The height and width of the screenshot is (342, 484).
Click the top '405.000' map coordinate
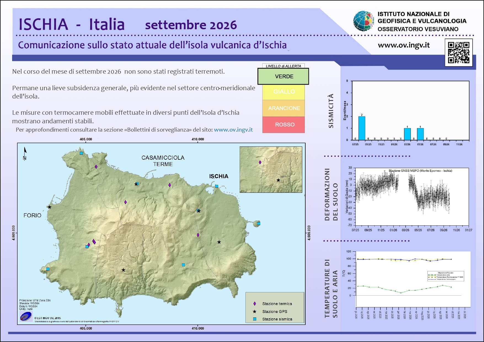(x=86, y=139)
